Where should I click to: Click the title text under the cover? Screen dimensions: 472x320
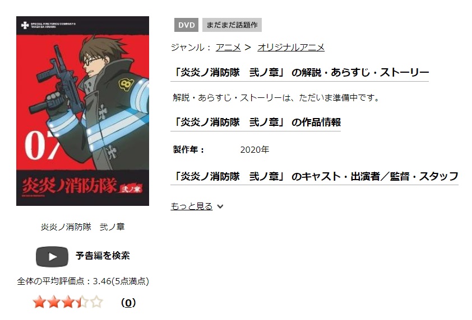point(82,227)
